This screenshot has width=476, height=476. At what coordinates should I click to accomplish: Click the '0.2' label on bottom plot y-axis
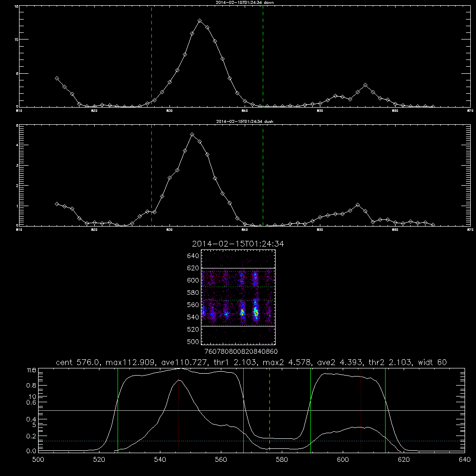click(31, 436)
